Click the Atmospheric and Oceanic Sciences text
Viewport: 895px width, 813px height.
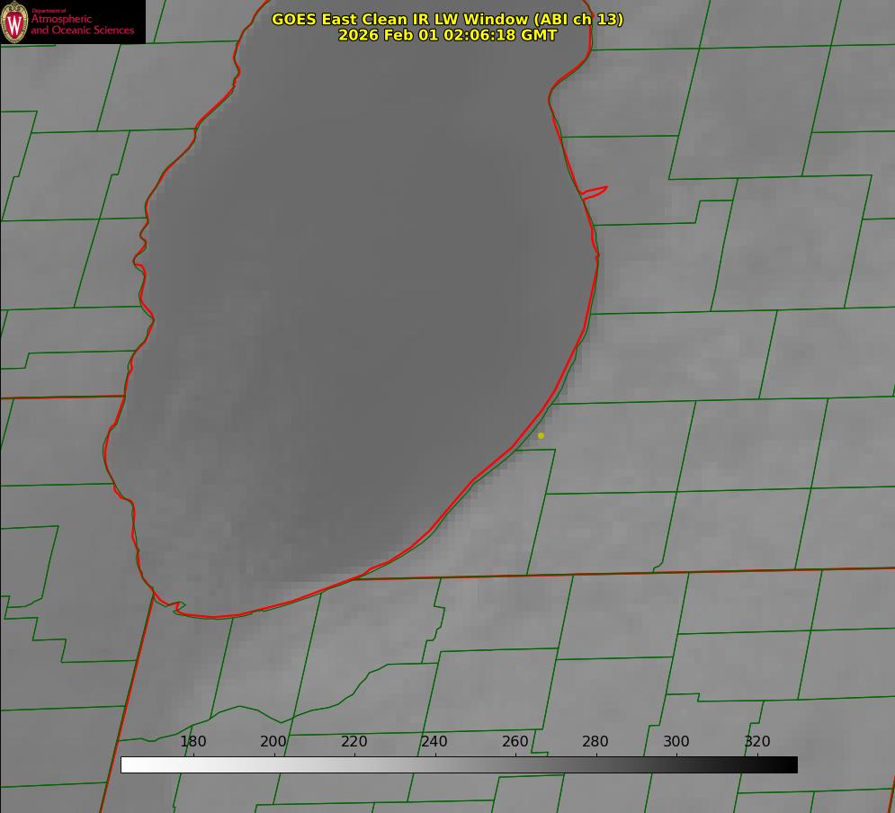(82, 24)
